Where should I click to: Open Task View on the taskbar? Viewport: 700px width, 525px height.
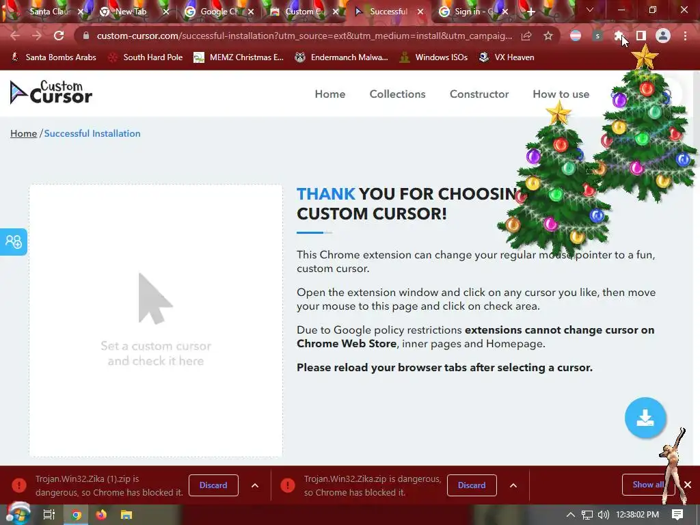pos(49,515)
